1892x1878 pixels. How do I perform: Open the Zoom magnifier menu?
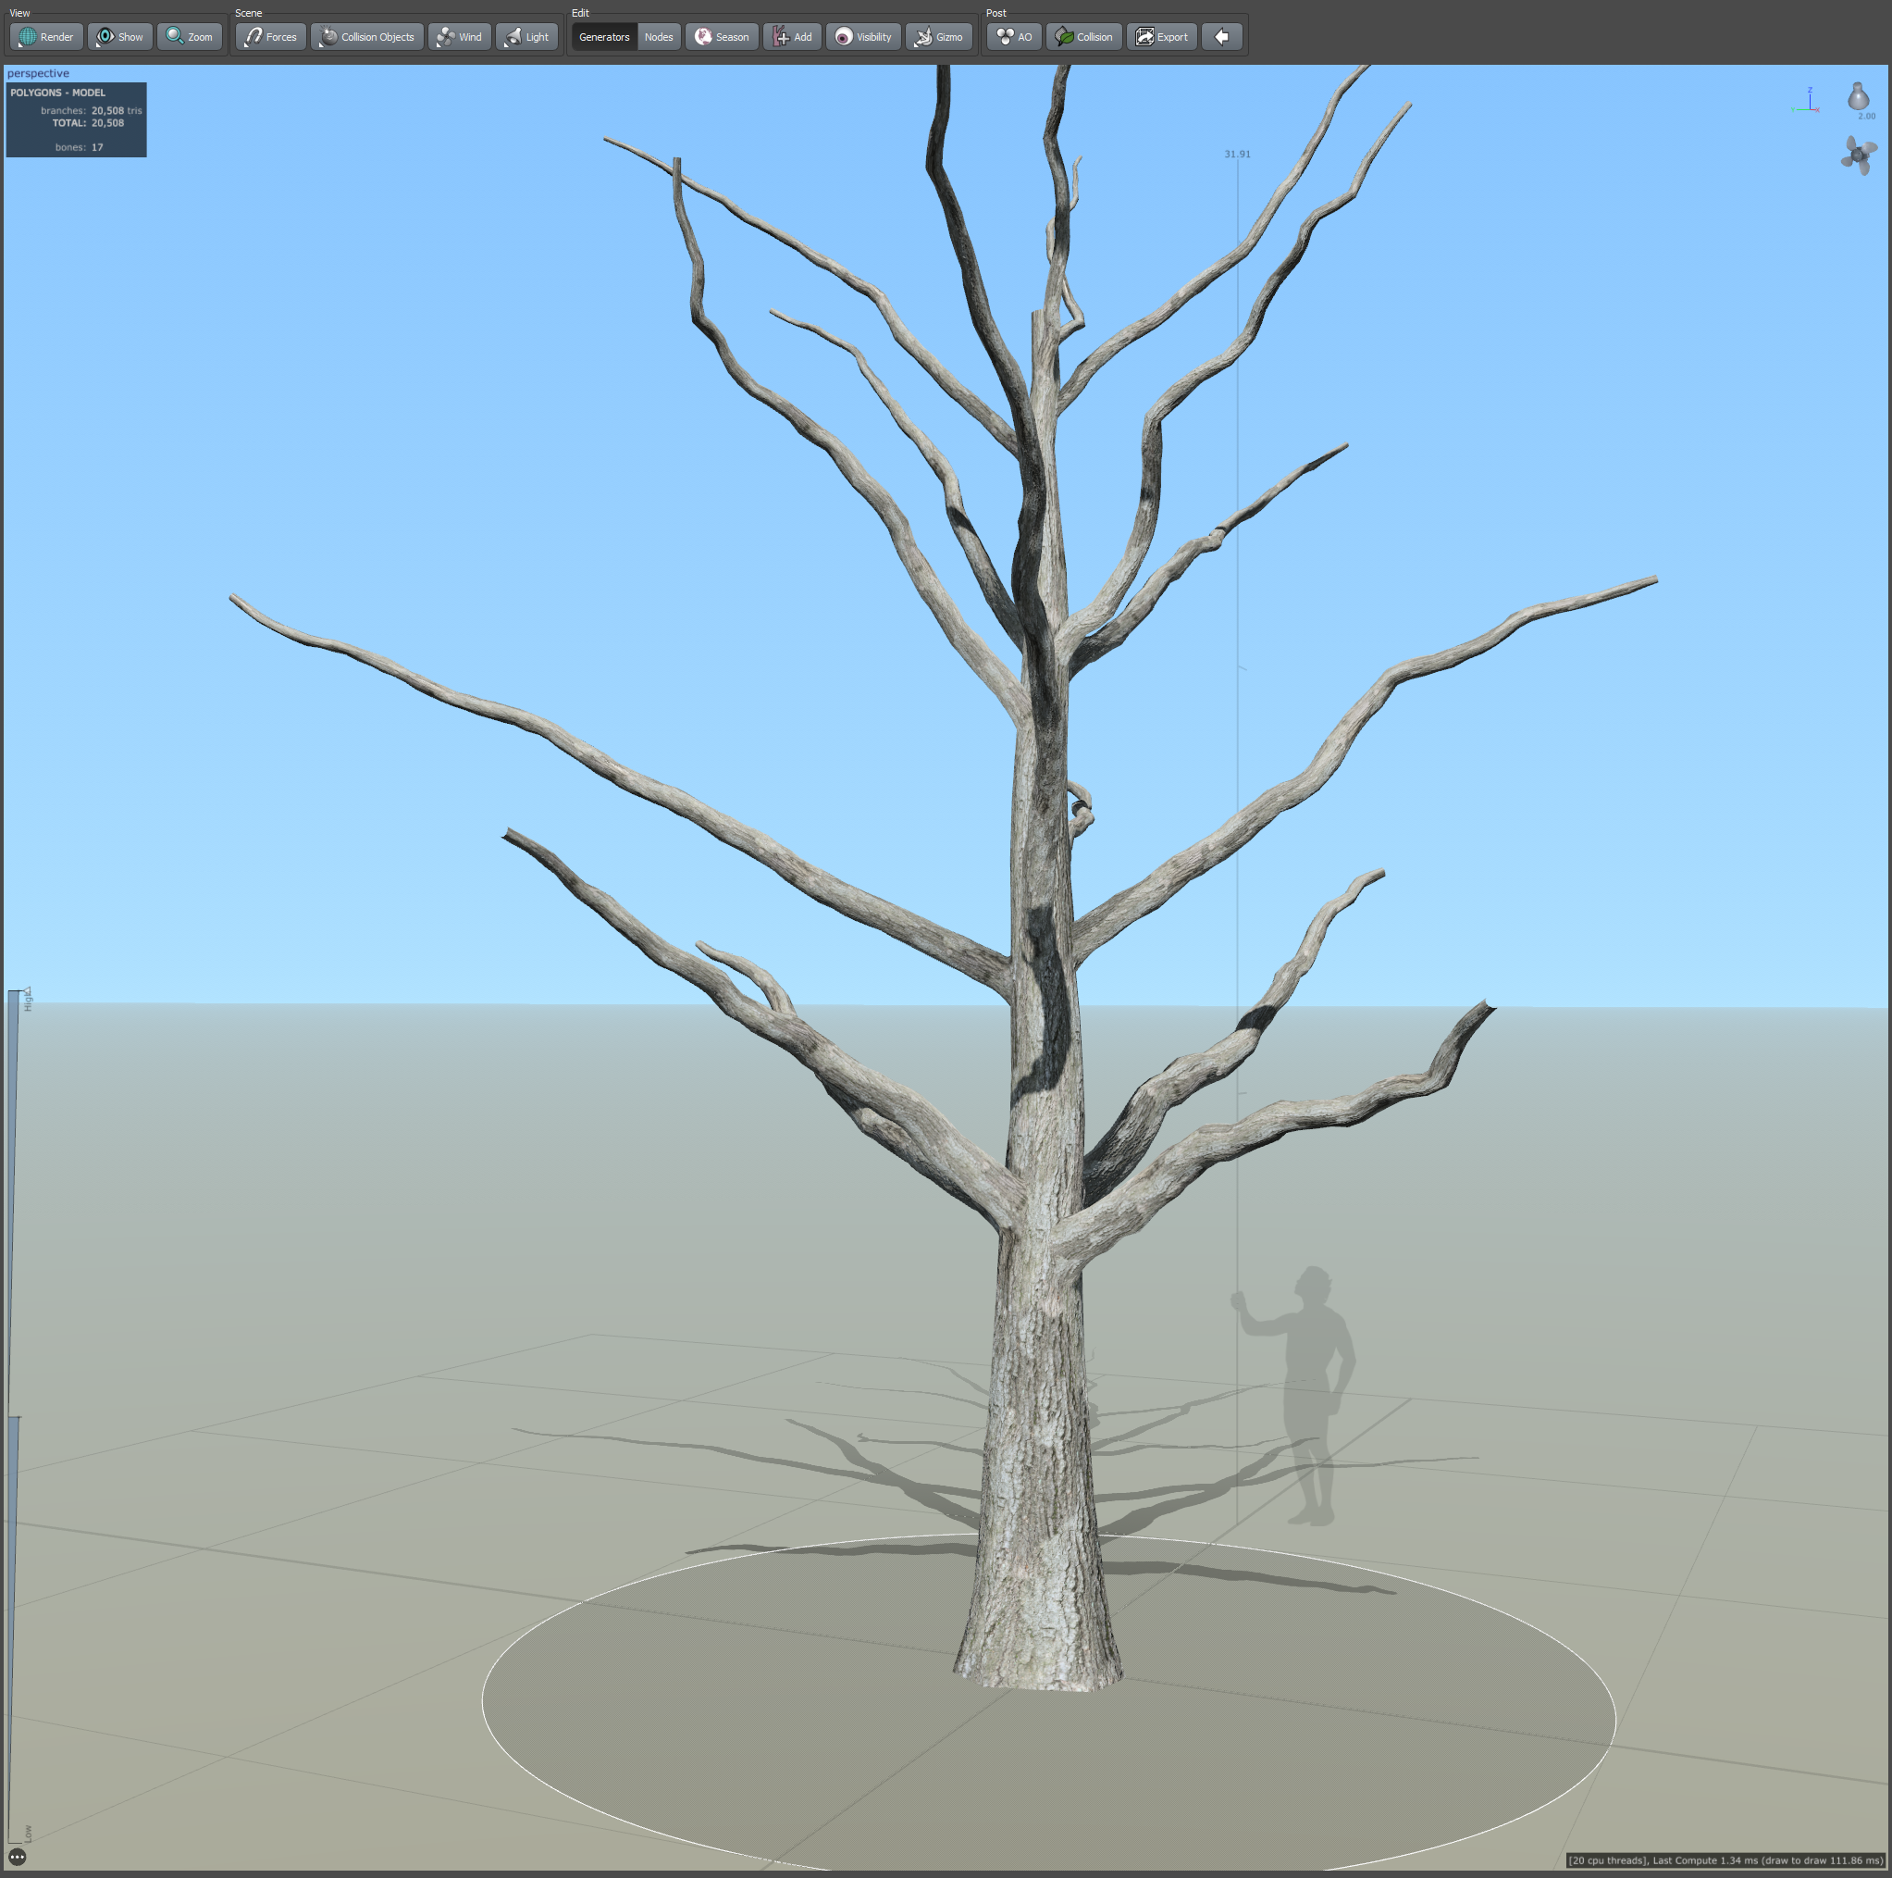tap(189, 37)
